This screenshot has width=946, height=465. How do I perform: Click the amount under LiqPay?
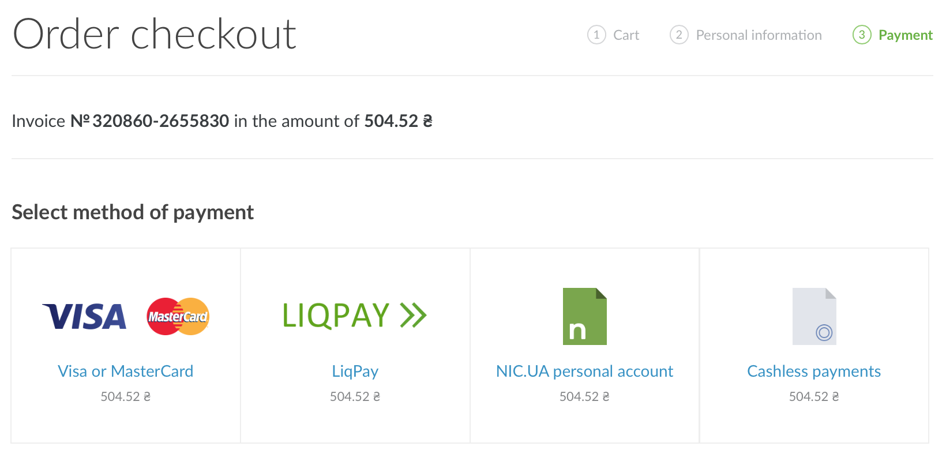click(x=355, y=396)
